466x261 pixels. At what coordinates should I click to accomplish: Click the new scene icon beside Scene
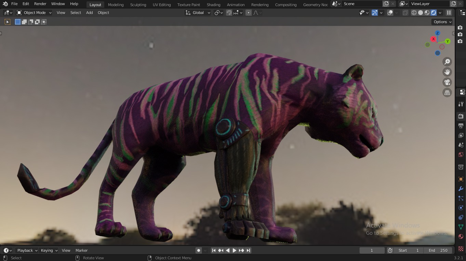pyautogui.click(x=386, y=4)
